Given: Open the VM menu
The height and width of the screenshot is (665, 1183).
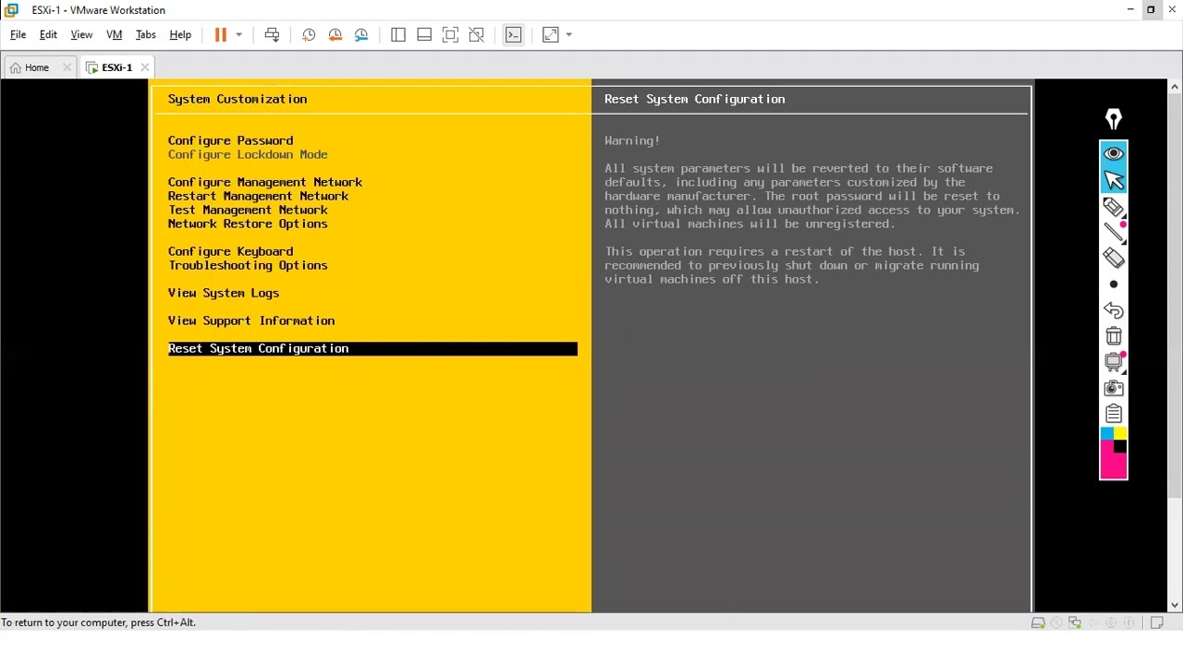Looking at the screenshot, I should coord(115,35).
